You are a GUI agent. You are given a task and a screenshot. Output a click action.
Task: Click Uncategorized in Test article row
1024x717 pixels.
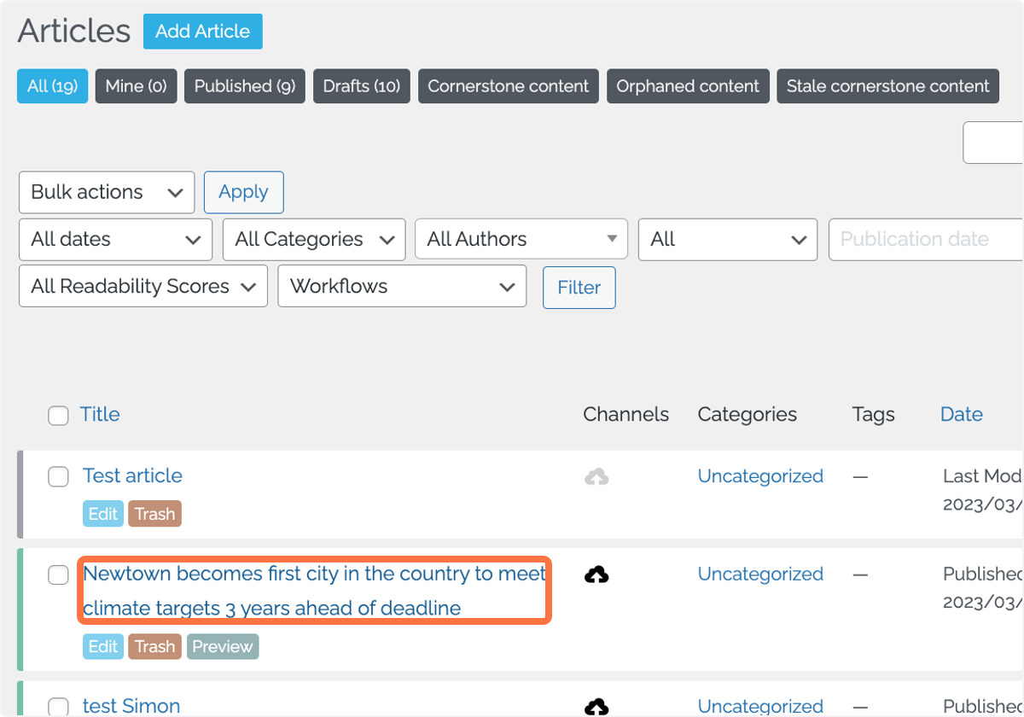760,475
